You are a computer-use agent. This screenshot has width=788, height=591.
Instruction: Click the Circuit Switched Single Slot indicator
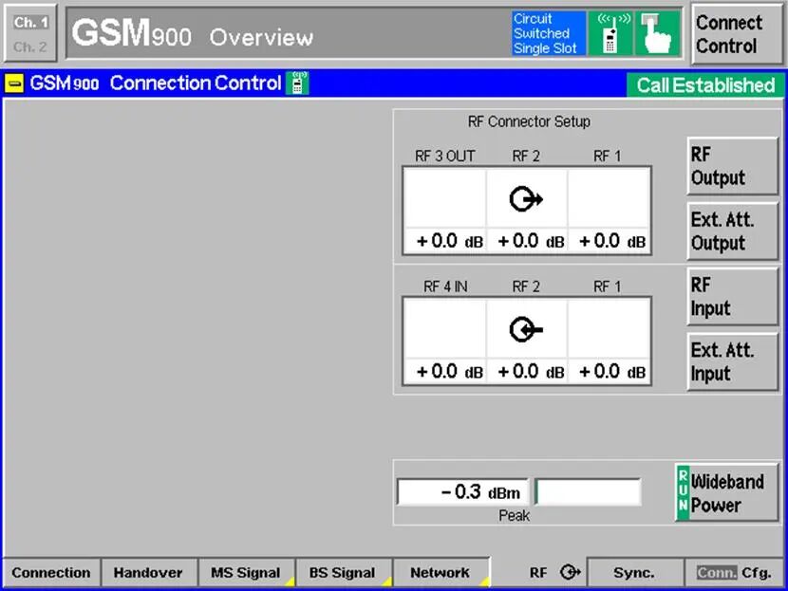(549, 33)
